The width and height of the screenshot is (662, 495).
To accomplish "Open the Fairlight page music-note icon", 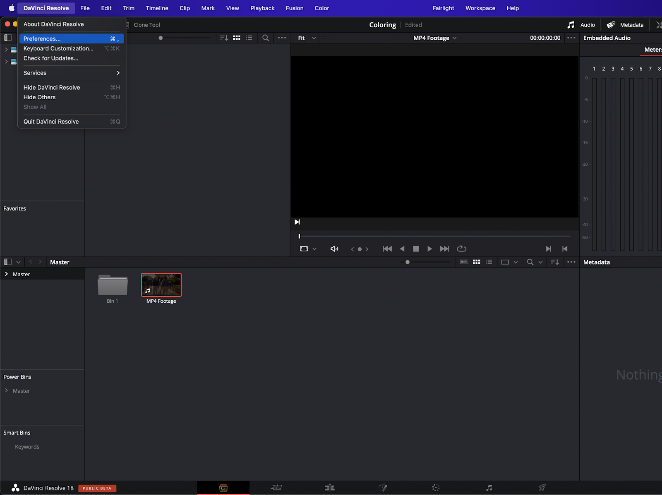I will (489, 488).
